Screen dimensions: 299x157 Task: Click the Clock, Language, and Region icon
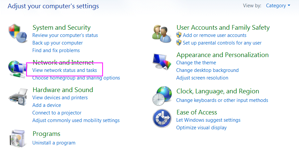point(162,96)
